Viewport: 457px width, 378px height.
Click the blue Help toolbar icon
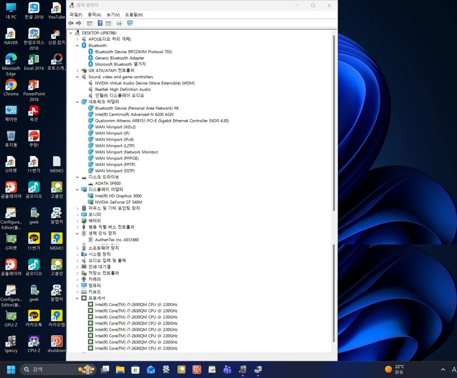click(100, 23)
